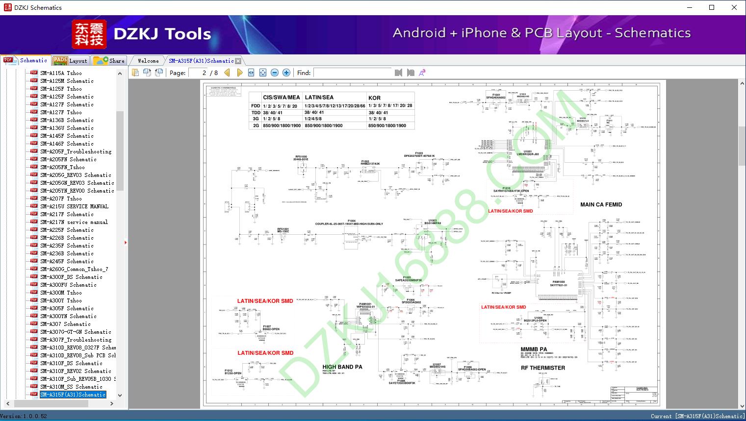Image resolution: width=746 pixels, height=421 pixels.
Task: Open SM-A215U SERVICE MANUAL entry
Action: point(74,206)
